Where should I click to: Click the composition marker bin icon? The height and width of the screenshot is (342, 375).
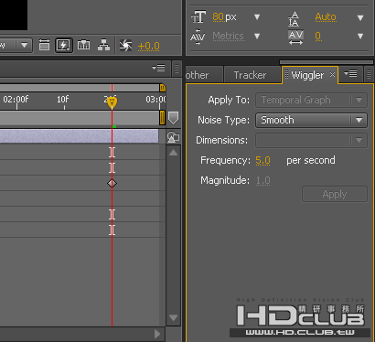coord(173,118)
